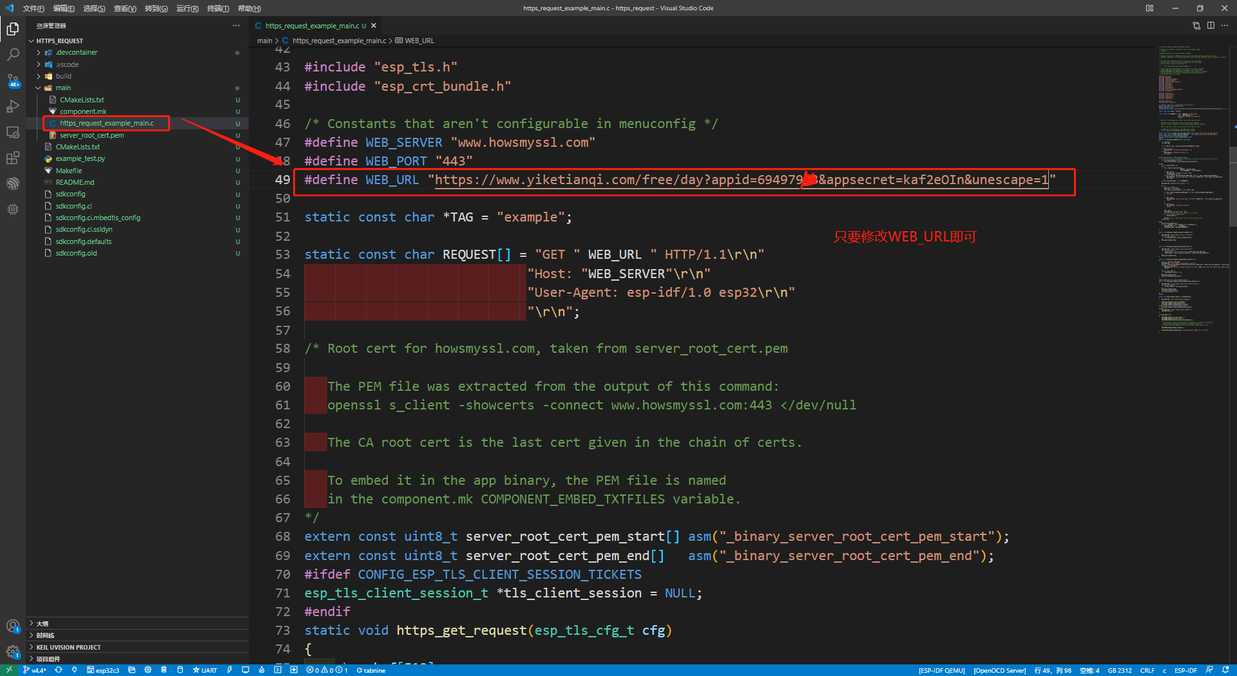Click the serial port plug icon in the status bar
The image size is (1237, 676).
click(x=75, y=670)
